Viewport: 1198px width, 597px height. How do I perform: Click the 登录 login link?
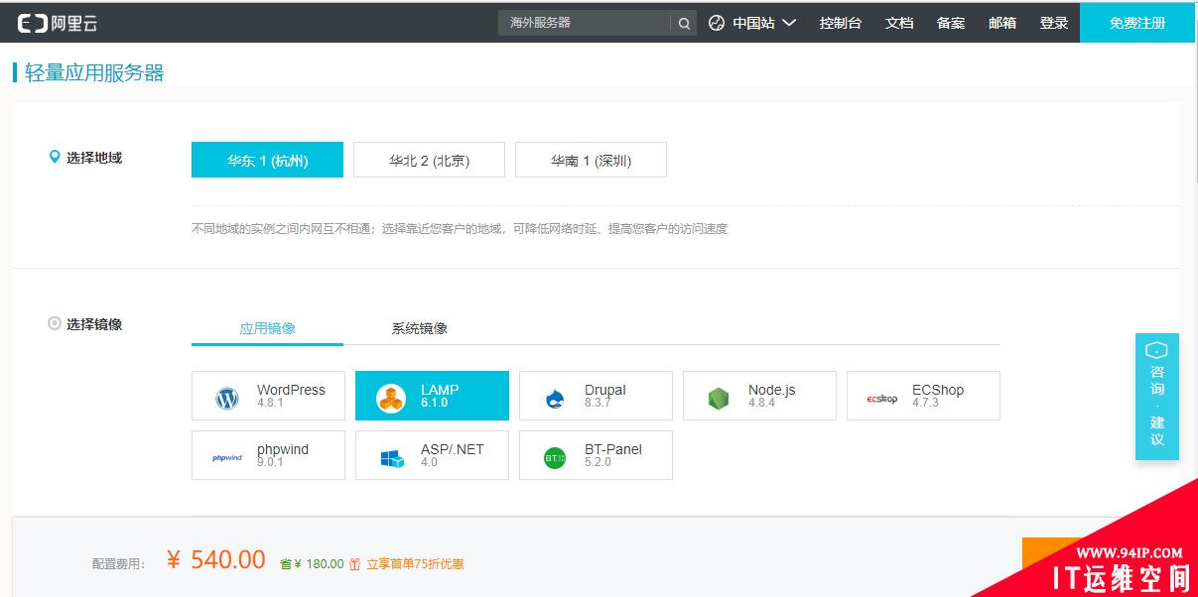1054,23
